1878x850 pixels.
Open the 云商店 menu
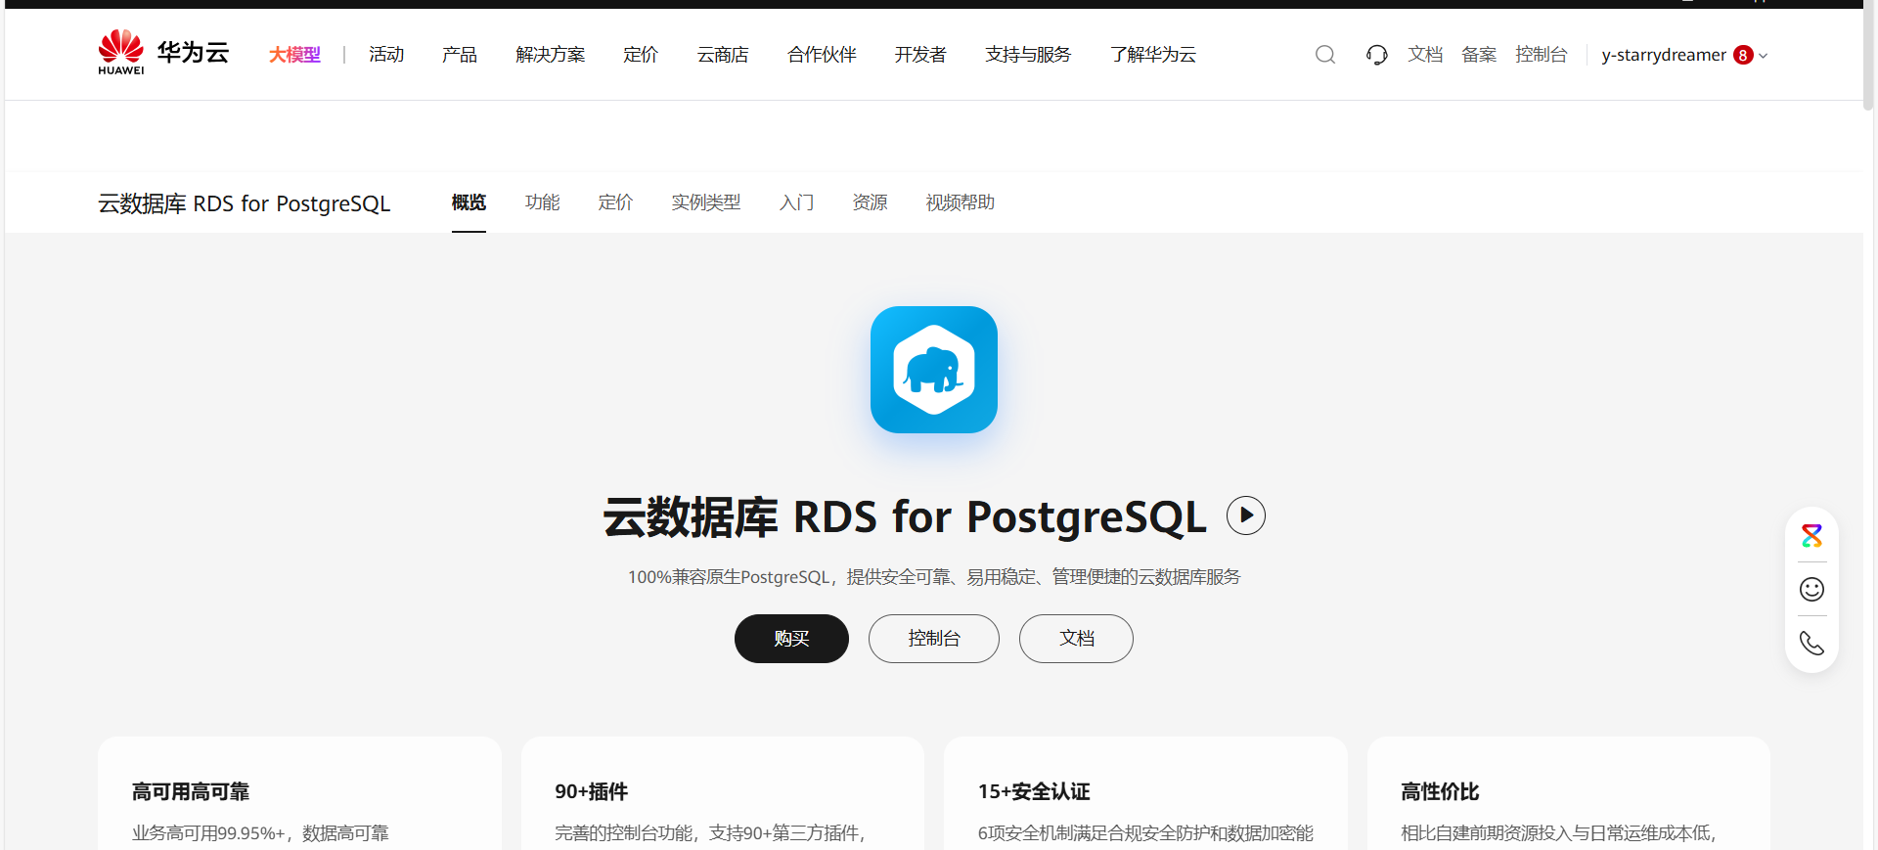pos(723,55)
